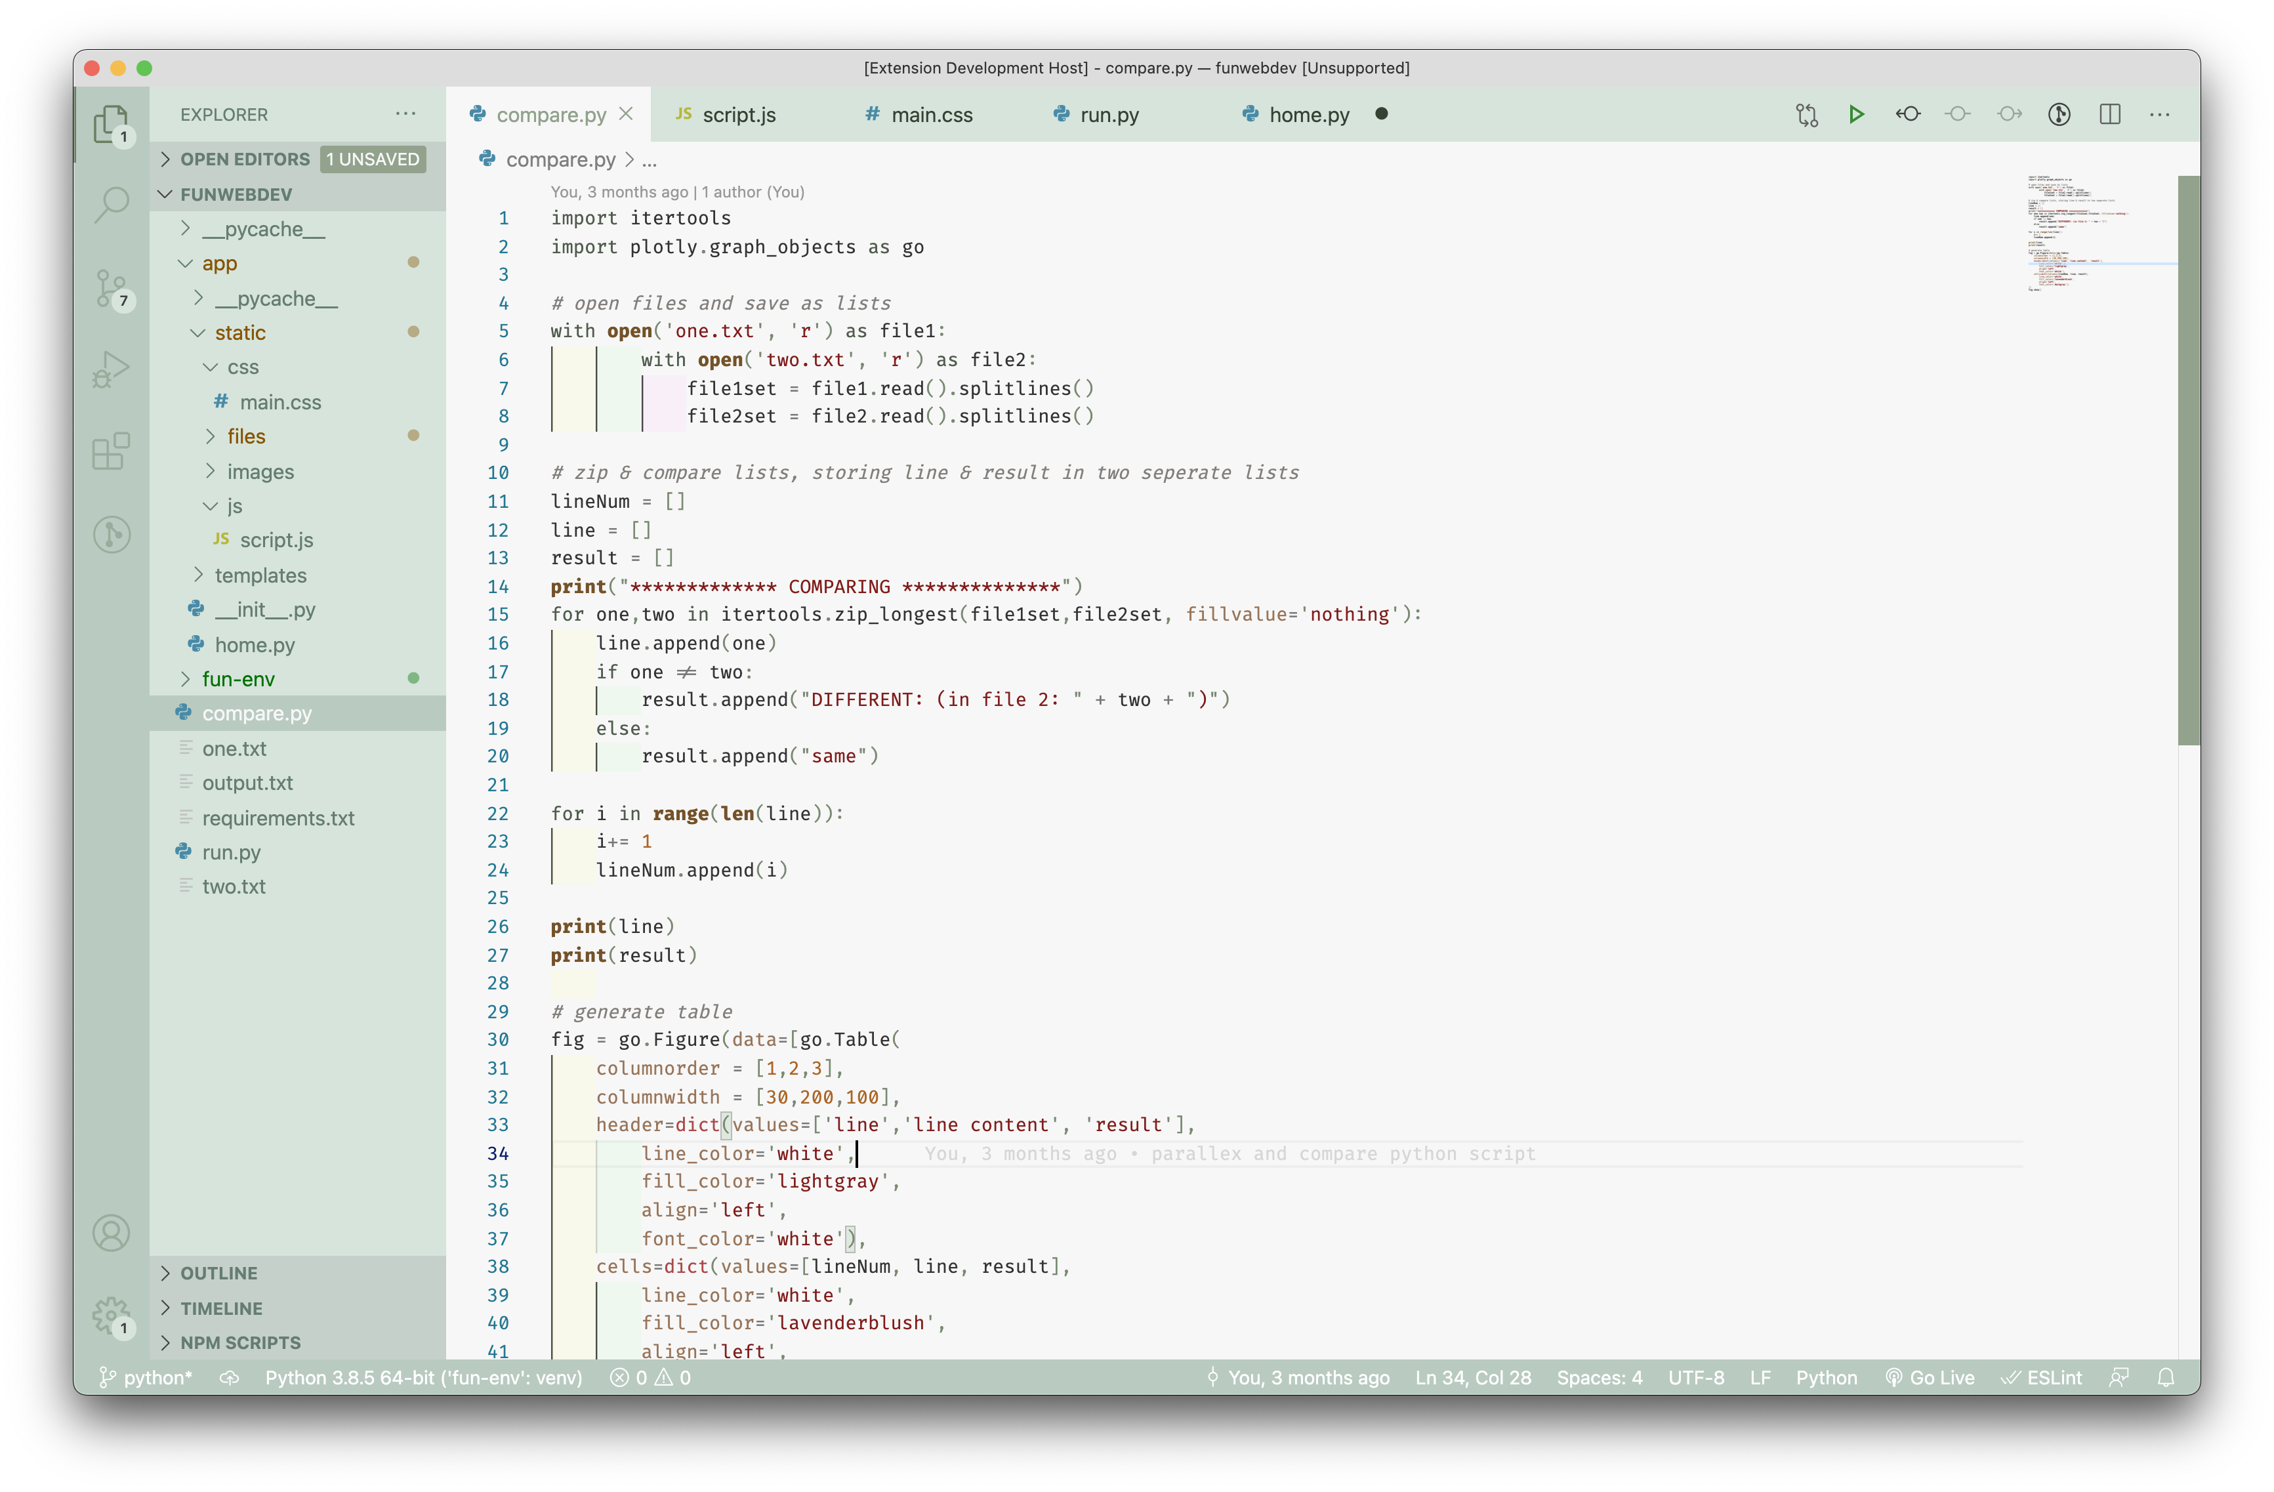Open the Source Control view with badge 7

(x=111, y=287)
